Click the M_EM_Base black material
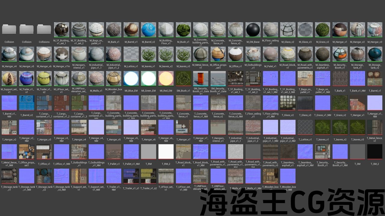 click(253, 30)
